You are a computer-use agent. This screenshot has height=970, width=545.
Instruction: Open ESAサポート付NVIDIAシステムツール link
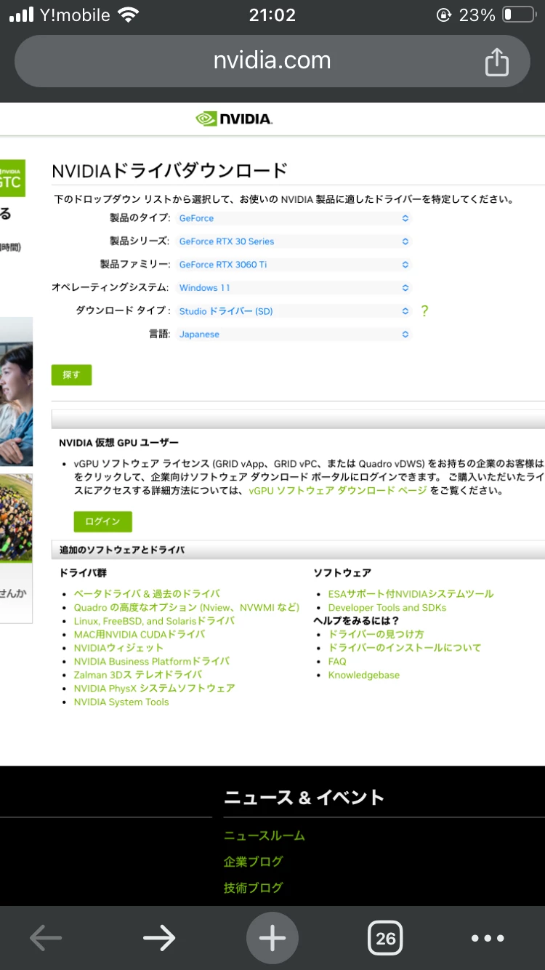[411, 594]
